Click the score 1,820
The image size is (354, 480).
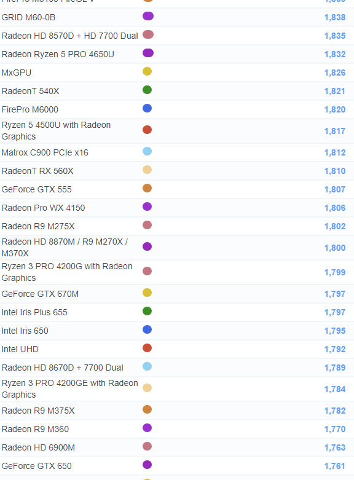click(335, 109)
